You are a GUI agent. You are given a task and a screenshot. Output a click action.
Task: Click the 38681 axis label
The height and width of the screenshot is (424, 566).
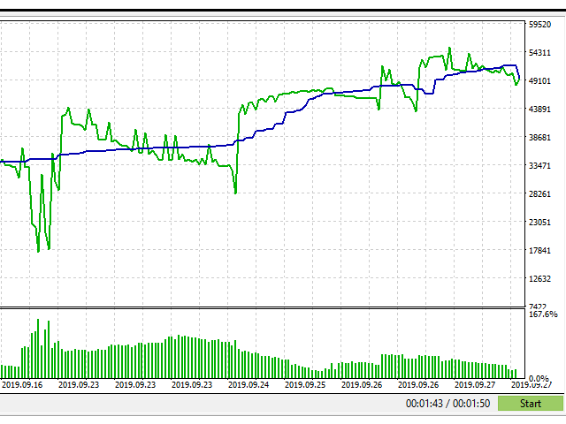(x=540, y=138)
